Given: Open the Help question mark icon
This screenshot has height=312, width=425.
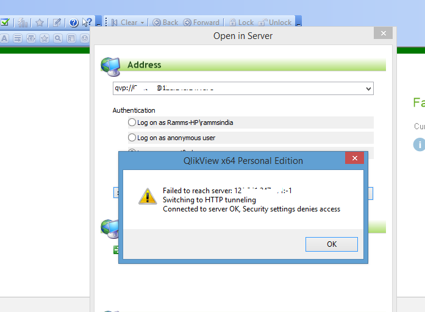Looking at the screenshot, I should tap(74, 23).
